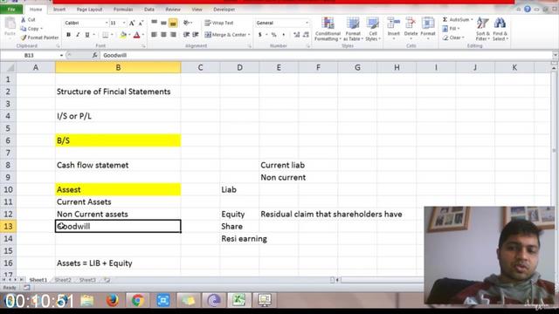Click the Cut scissors icon
This screenshot has width=559, height=314.
tap(24, 19)
